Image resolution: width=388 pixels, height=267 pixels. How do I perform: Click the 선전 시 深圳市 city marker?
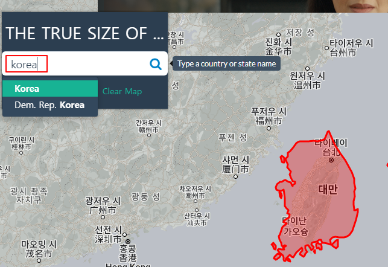click(124, 234)
